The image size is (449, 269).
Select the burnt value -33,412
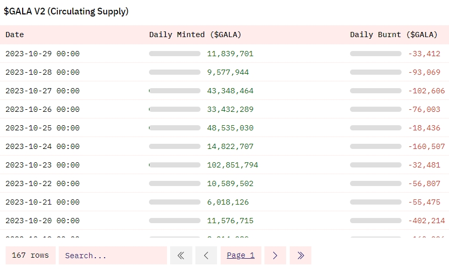[x=424, y=54]
